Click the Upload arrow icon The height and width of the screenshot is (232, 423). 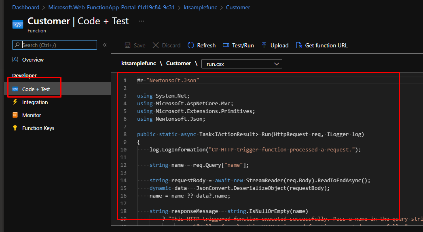[x=264, y=45]
